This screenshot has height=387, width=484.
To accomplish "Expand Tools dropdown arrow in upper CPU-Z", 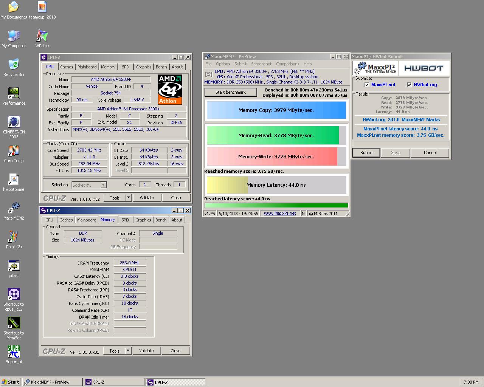I will click(x=128, y=198).
